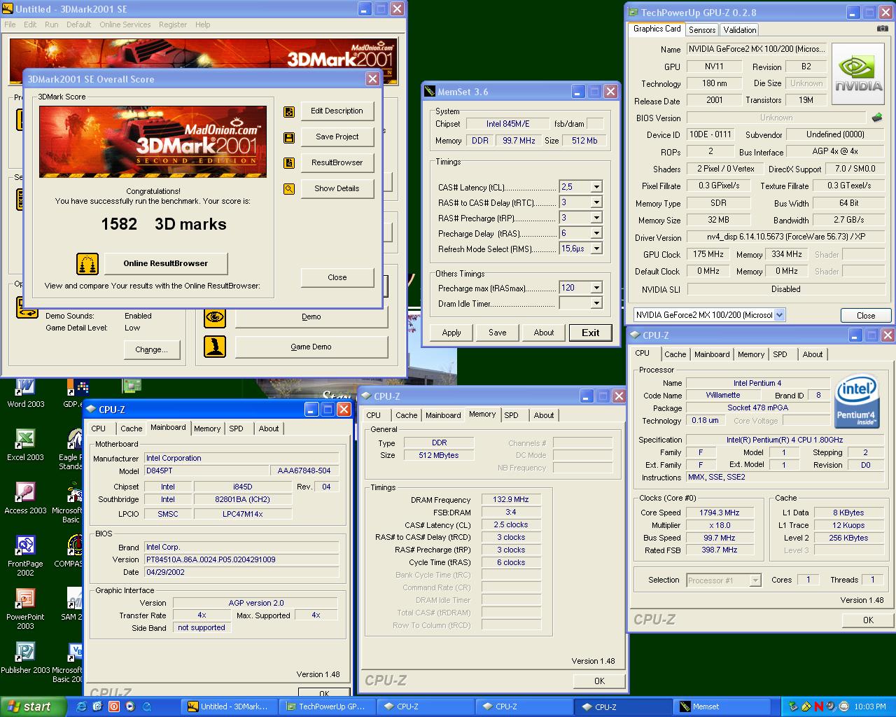Click the MemSet chipset value Intel 845M/E
The image size is (896, 717).
[x=508, y=124]
